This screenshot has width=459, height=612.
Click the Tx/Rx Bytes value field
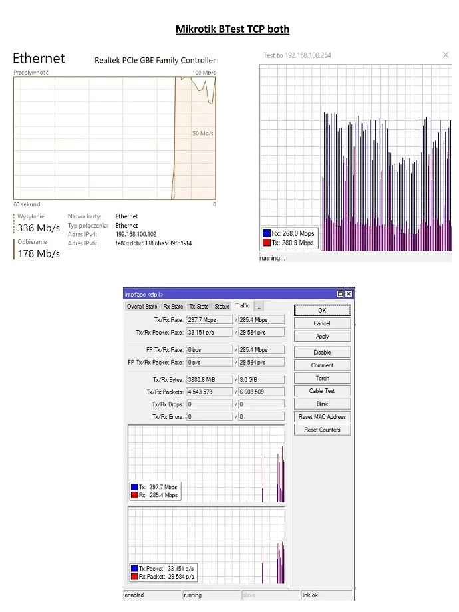(209, 379)
